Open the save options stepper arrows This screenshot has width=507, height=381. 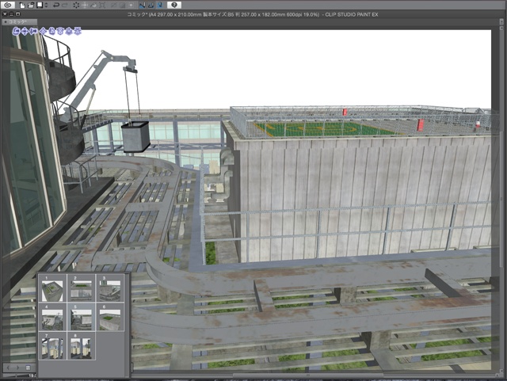(x=46, y=5)
